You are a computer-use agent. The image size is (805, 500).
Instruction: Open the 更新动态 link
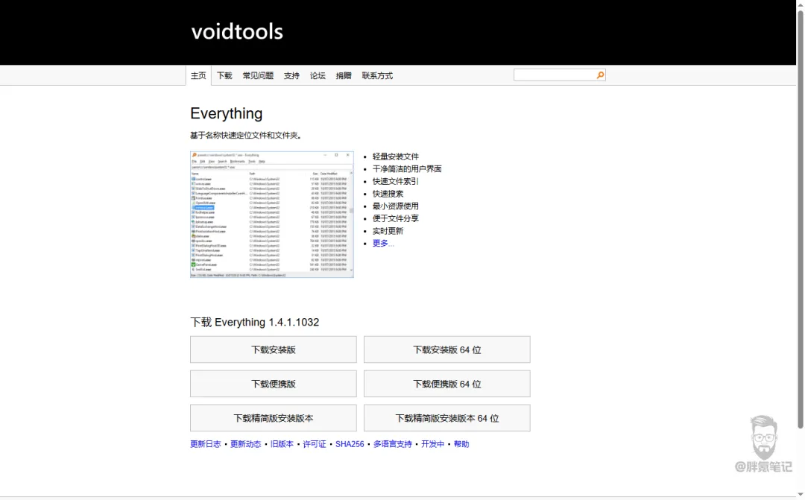[x=245, y=444]
